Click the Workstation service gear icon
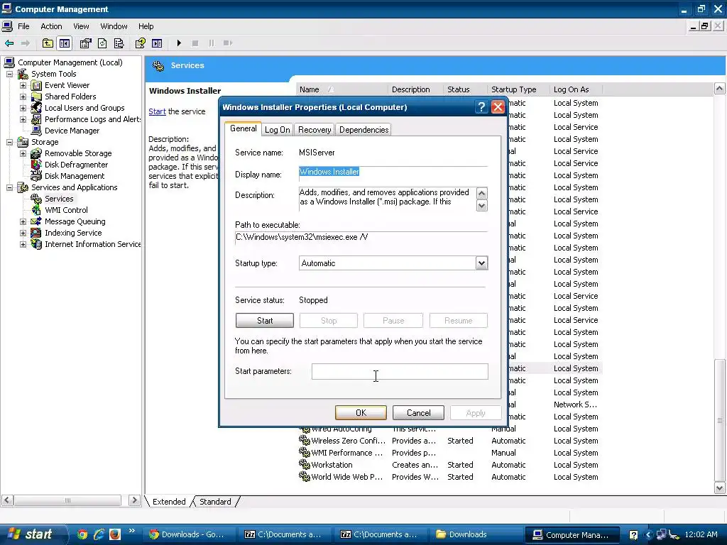The width and height of the screenshot is (727, 545). pos(304,464)
